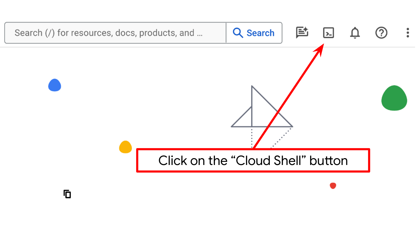Screen dimensions: 418x232
Task: Focus the resources and docs search field
Action: [115, 33]
